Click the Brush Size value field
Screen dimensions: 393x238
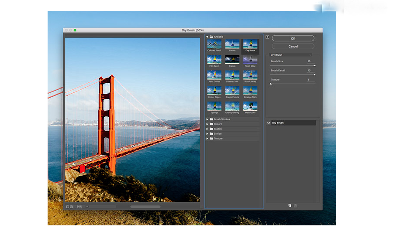click(x=308, y=61)
